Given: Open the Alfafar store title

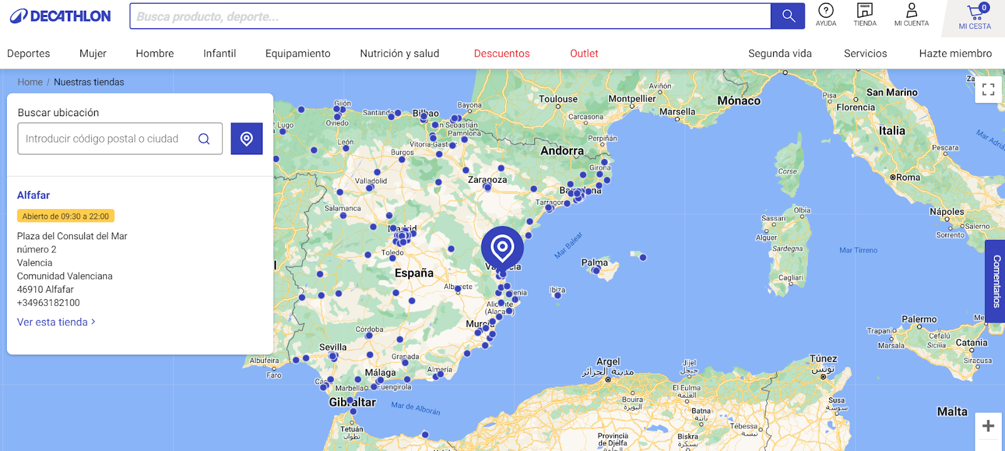Looking at the screenshot, I should coord(33,195).
